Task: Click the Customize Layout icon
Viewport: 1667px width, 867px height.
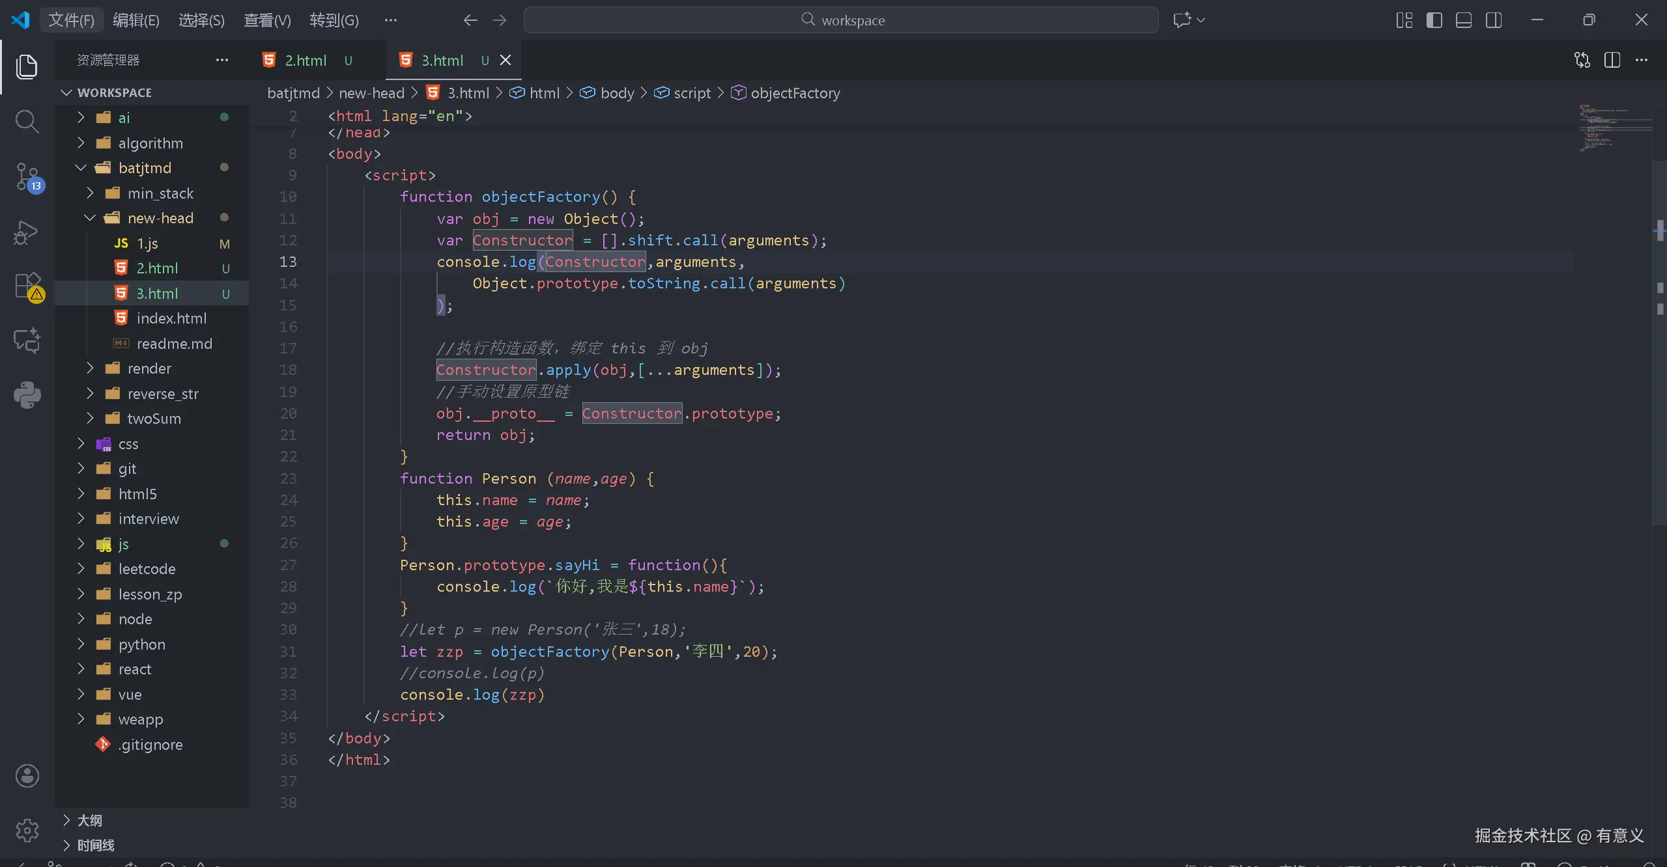Action: pos(1404,20)
